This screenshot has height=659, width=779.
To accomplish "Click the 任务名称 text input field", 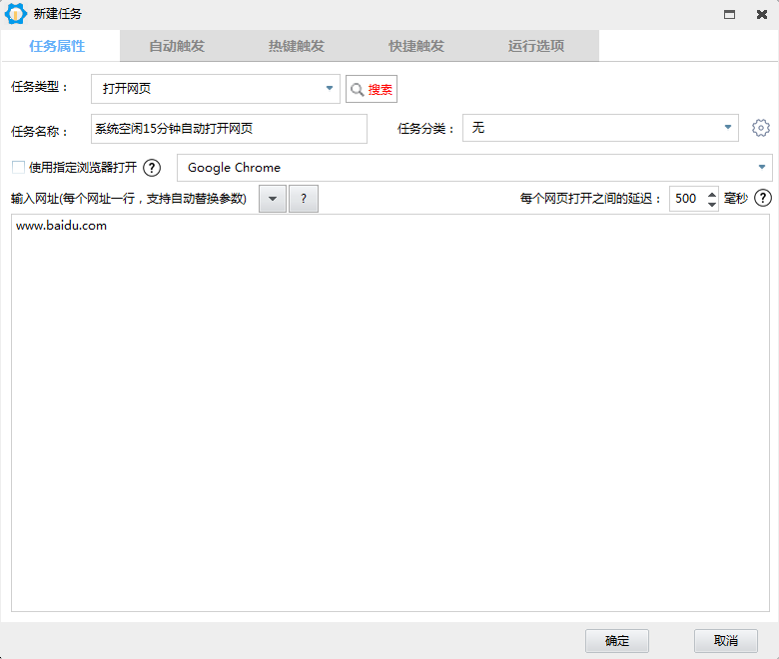I will click(x=229, y=128).
